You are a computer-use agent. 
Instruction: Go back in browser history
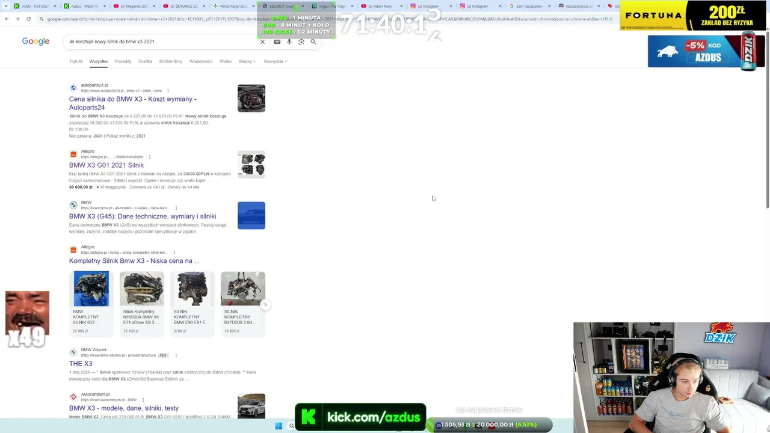coord(7,19)
